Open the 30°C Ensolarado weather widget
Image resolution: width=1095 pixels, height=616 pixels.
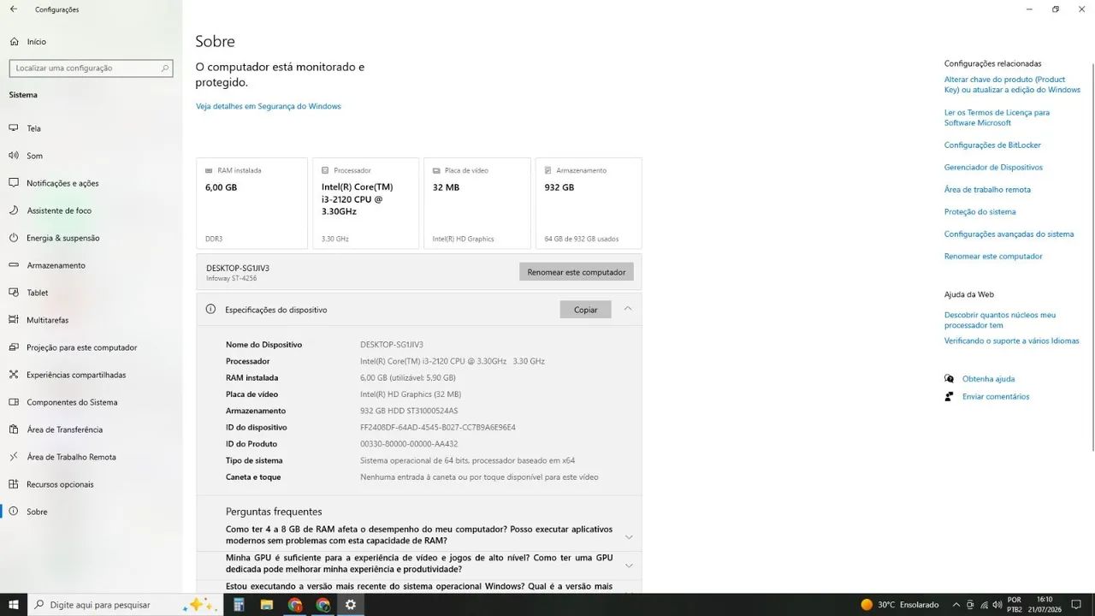[899, 605]
